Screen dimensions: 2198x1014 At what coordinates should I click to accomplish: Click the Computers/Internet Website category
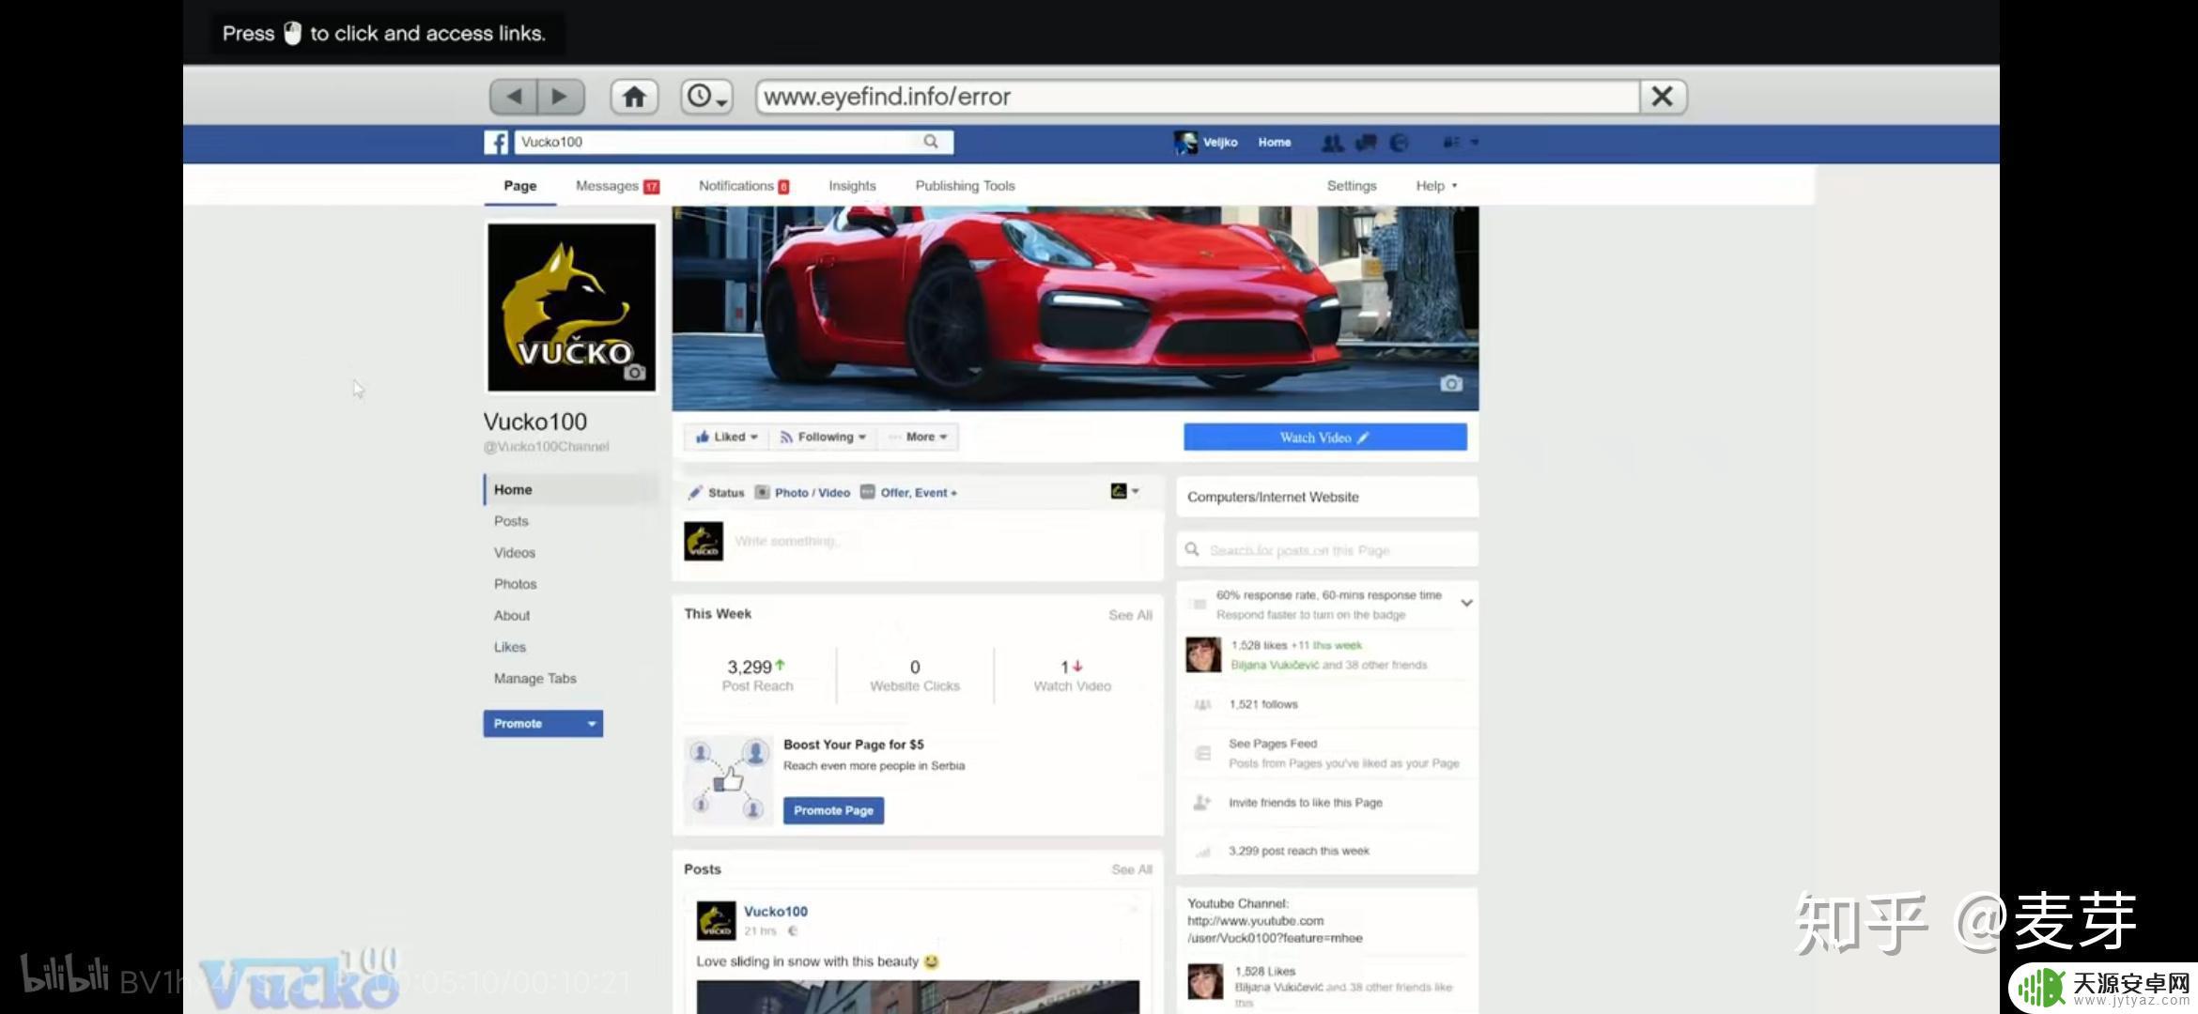1273,497
